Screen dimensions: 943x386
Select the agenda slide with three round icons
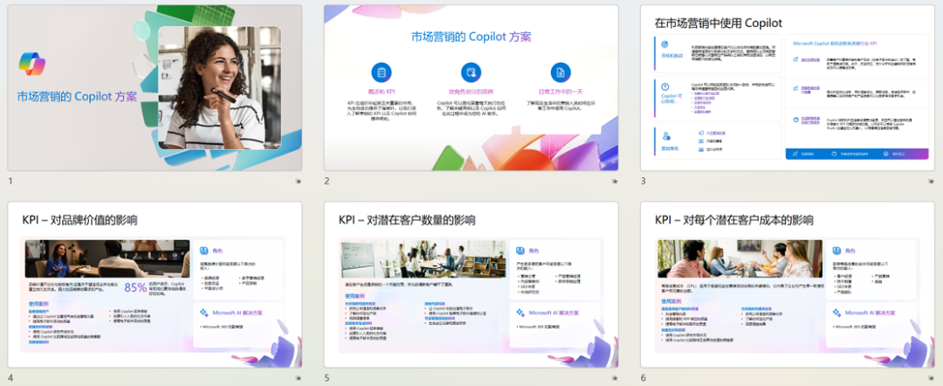(471, 88)
